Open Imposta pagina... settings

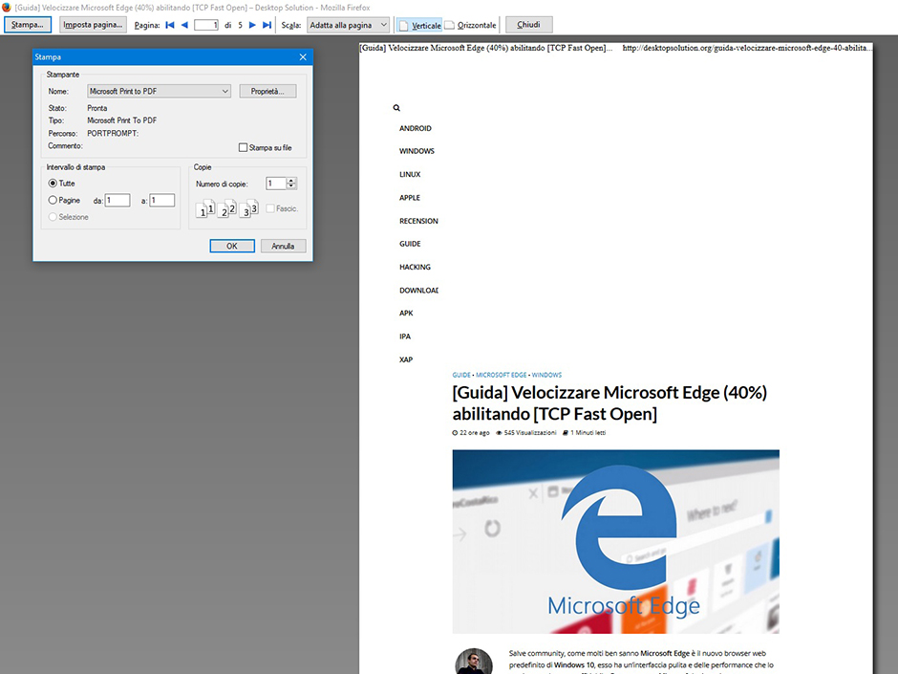(93, 25)
